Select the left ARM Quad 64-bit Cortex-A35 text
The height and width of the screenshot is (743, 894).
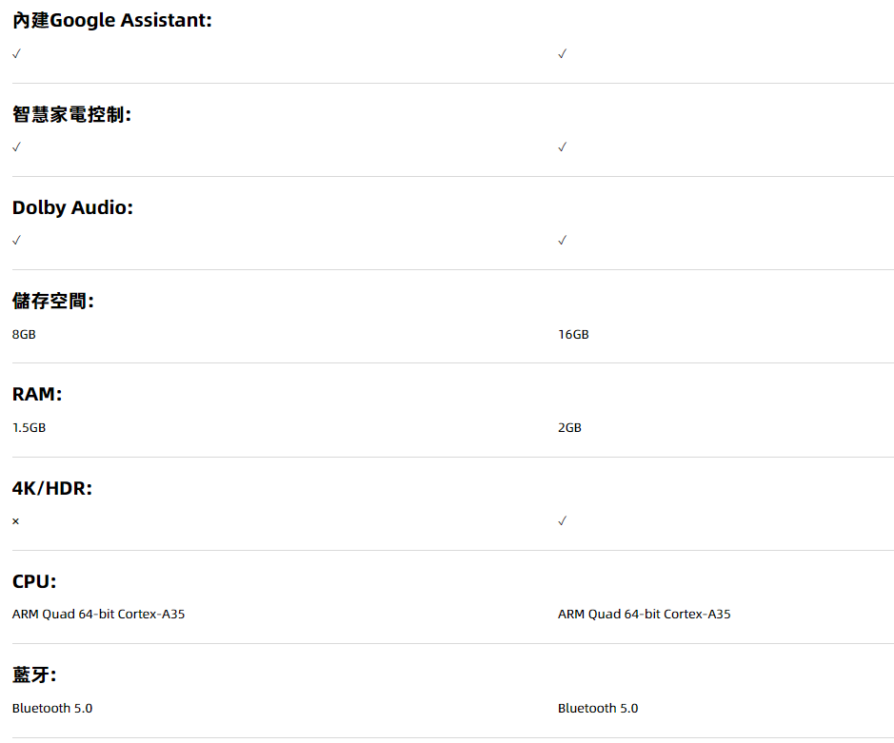pyautogui.click(x=98, y=615)
